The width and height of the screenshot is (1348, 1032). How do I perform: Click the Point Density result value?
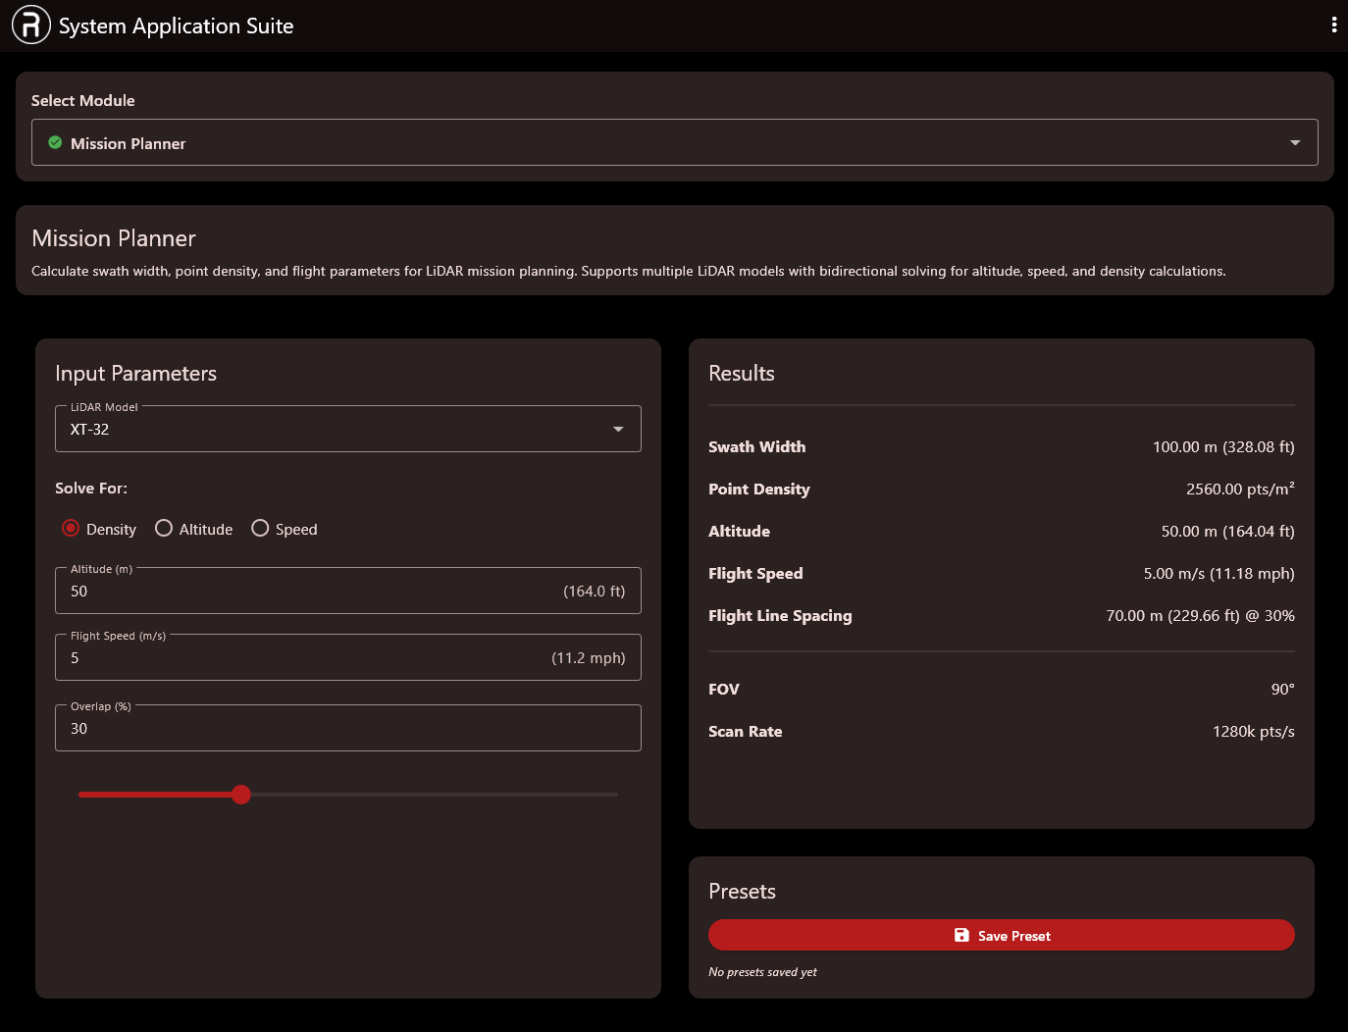point(1239,490)
